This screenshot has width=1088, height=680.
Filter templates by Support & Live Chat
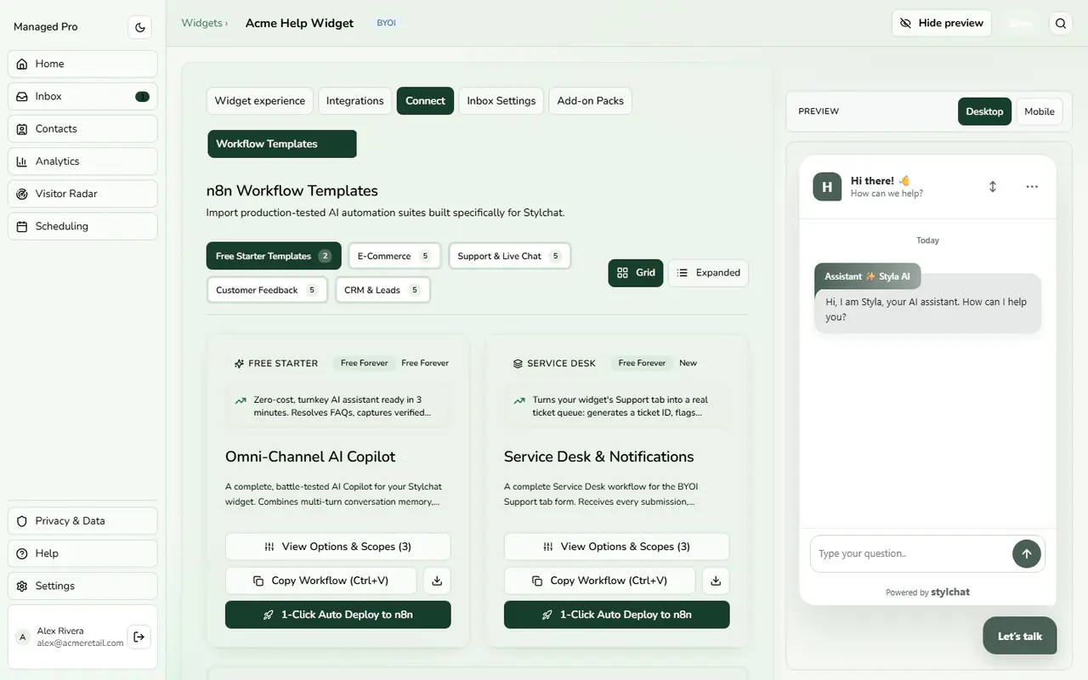[510, 256]
